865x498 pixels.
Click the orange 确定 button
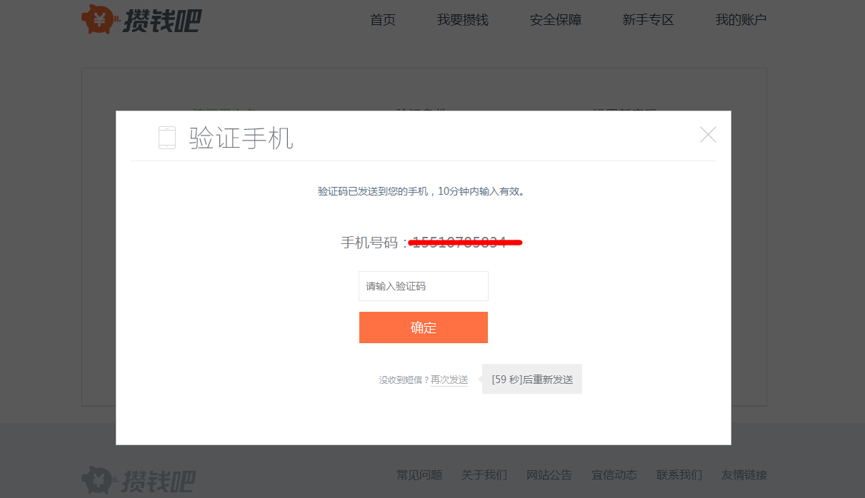coord(424,327)
